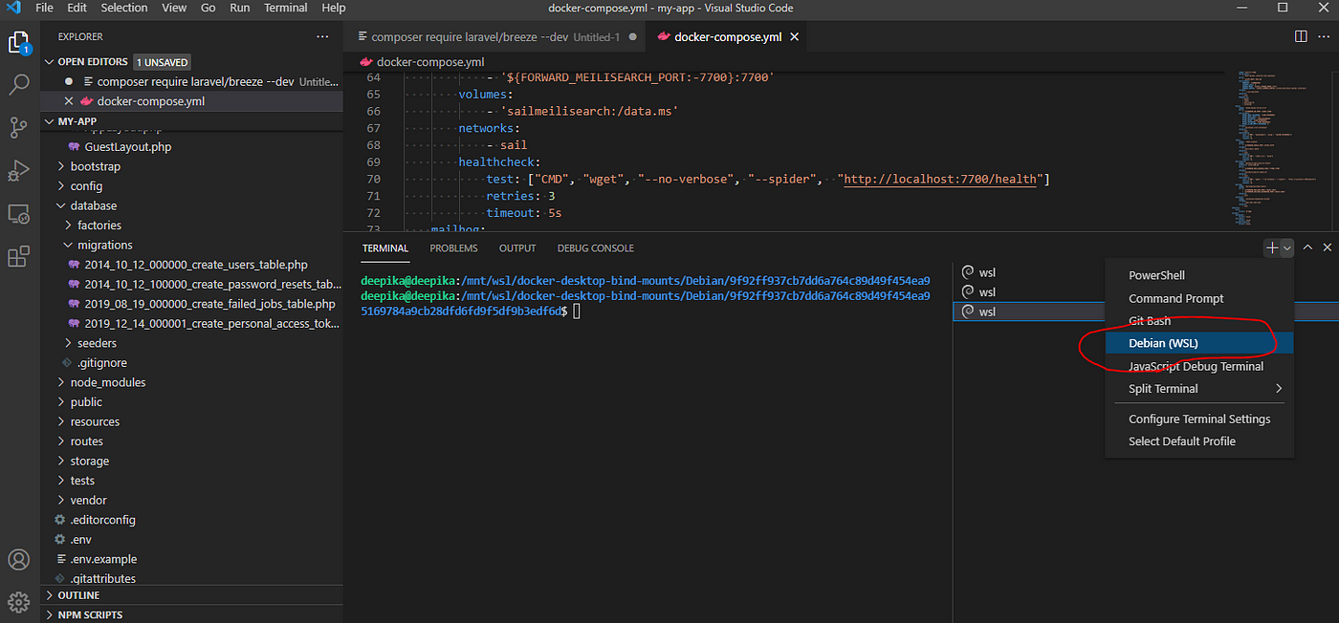The width and height of the screenshot is (1339, 623).
Task: Choose PowerShell from the terminal menu
Action: 1199,275
